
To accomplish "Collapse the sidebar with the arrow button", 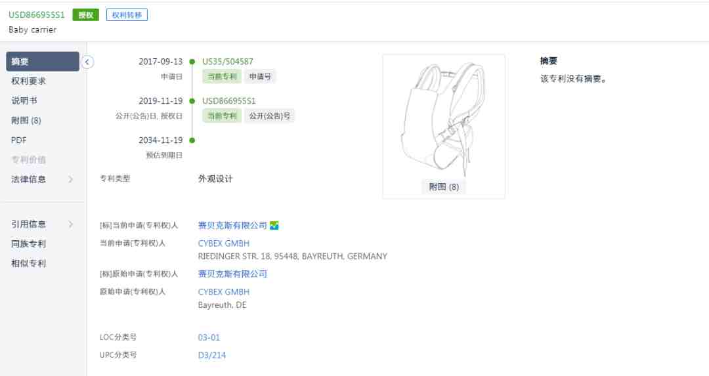I will 87,62.
